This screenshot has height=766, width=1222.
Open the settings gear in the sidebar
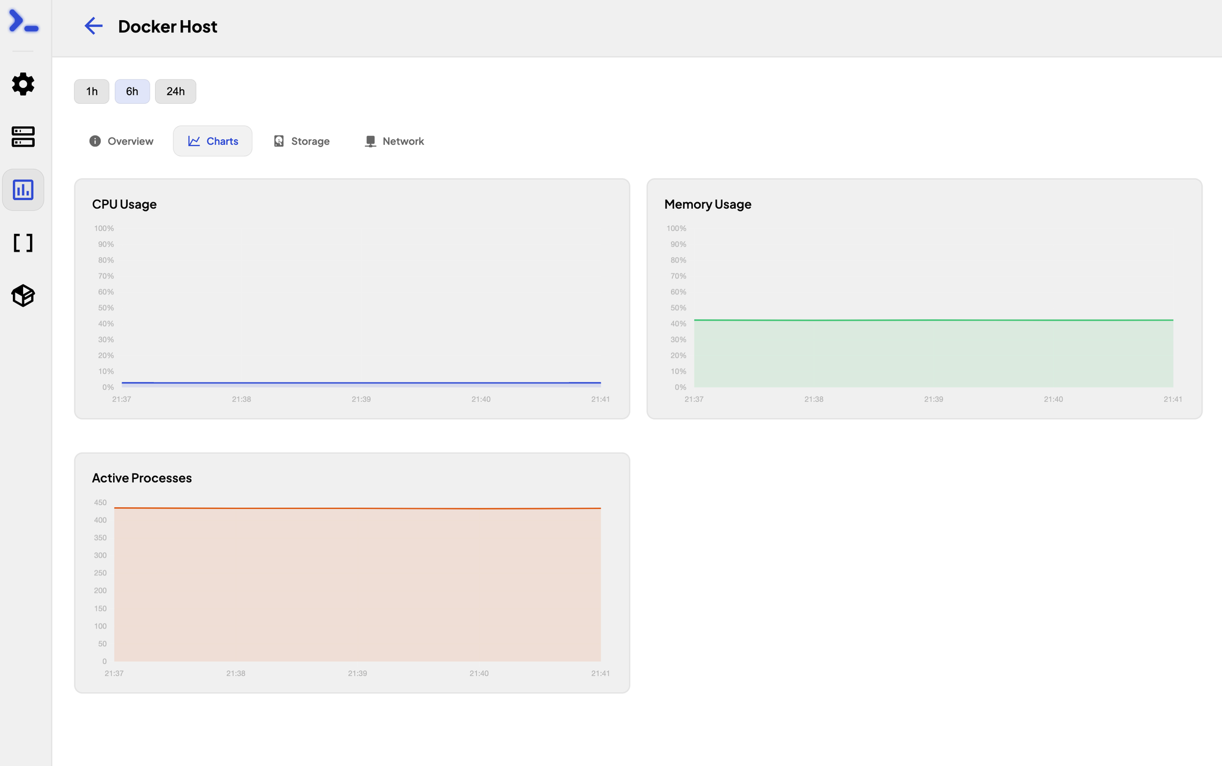click(23, 84)
